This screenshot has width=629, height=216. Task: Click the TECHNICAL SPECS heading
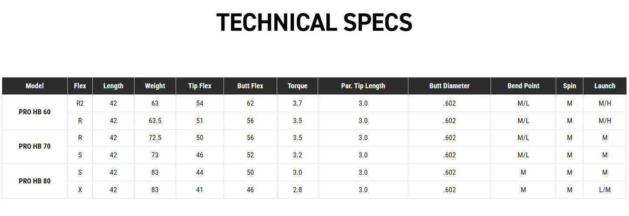point(314,23)
